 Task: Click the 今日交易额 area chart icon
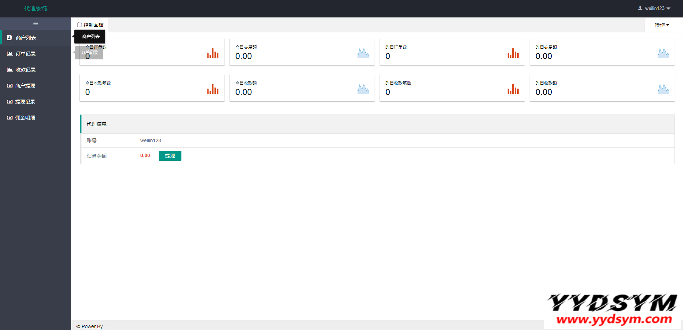pos(363,53)
